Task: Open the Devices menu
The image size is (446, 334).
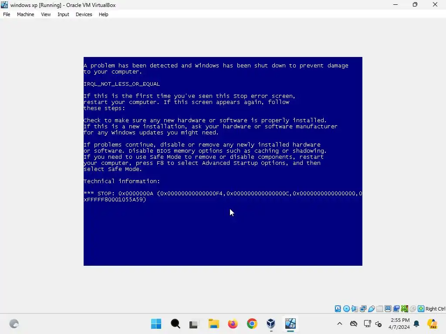Action: tap(84, 14)
